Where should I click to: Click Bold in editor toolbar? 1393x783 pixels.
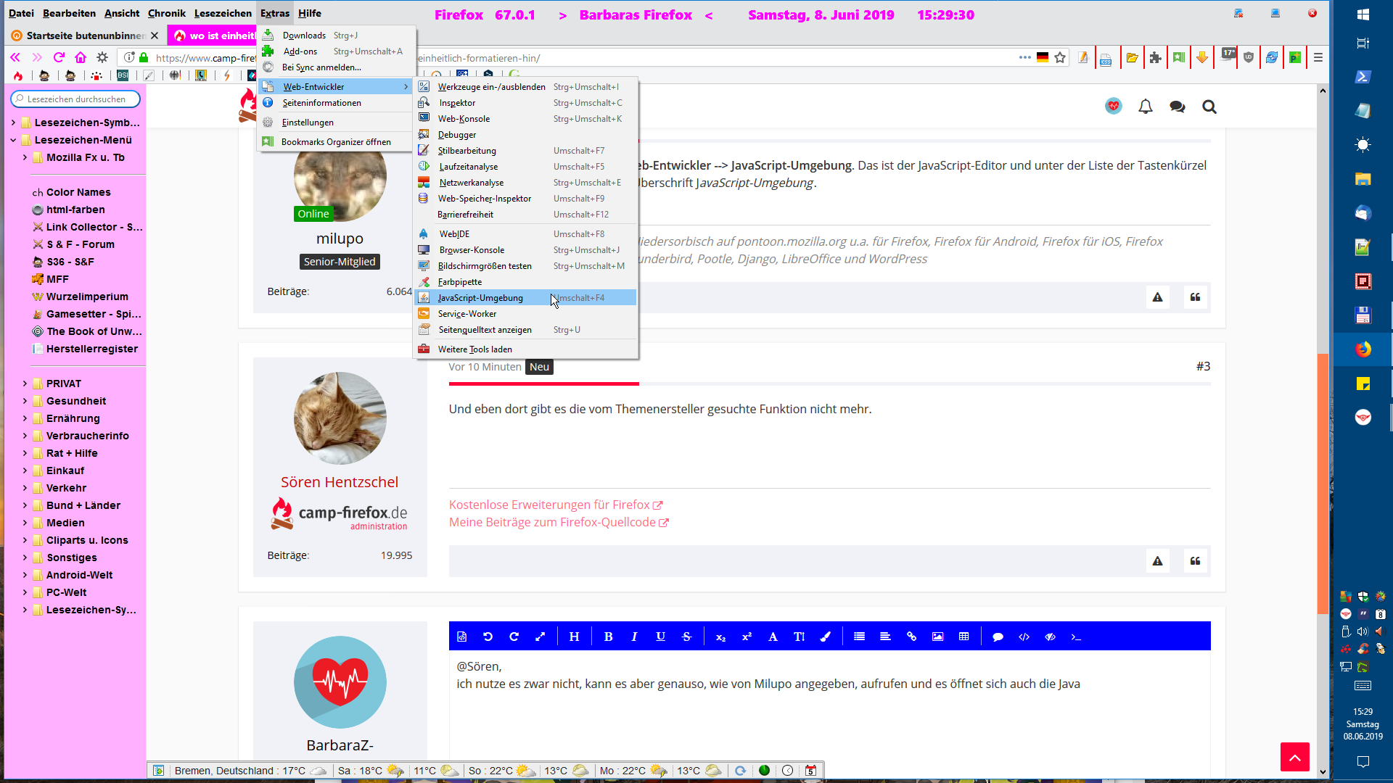pos(608,637)
